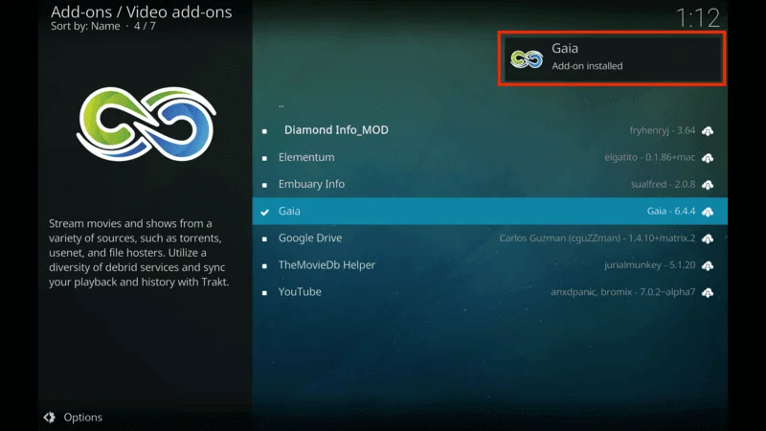Click the bullet marker beside TheMovieDb Helper
This screenshot has height=431, width=766.
264,266
